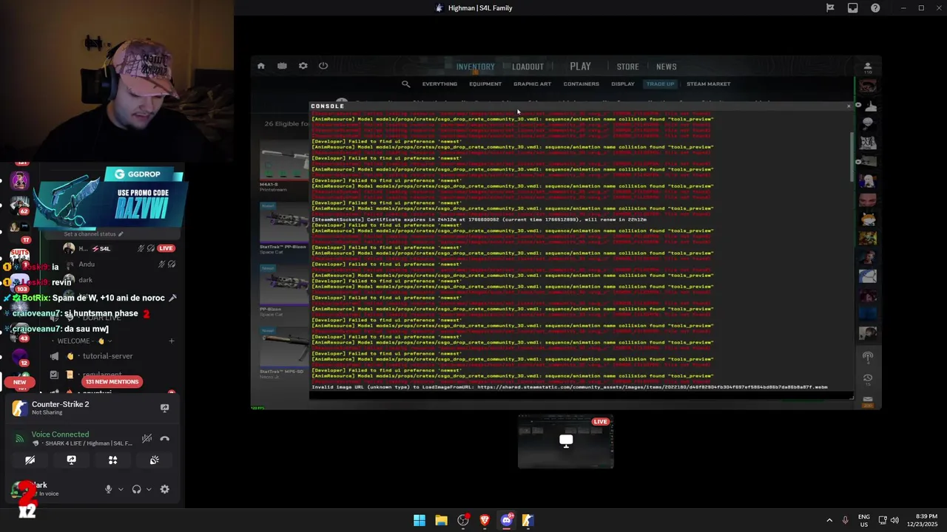This screenshot has width=947, height=532.
Task: Open File Explorer from the taskbar
Action: tap(441, 520)
